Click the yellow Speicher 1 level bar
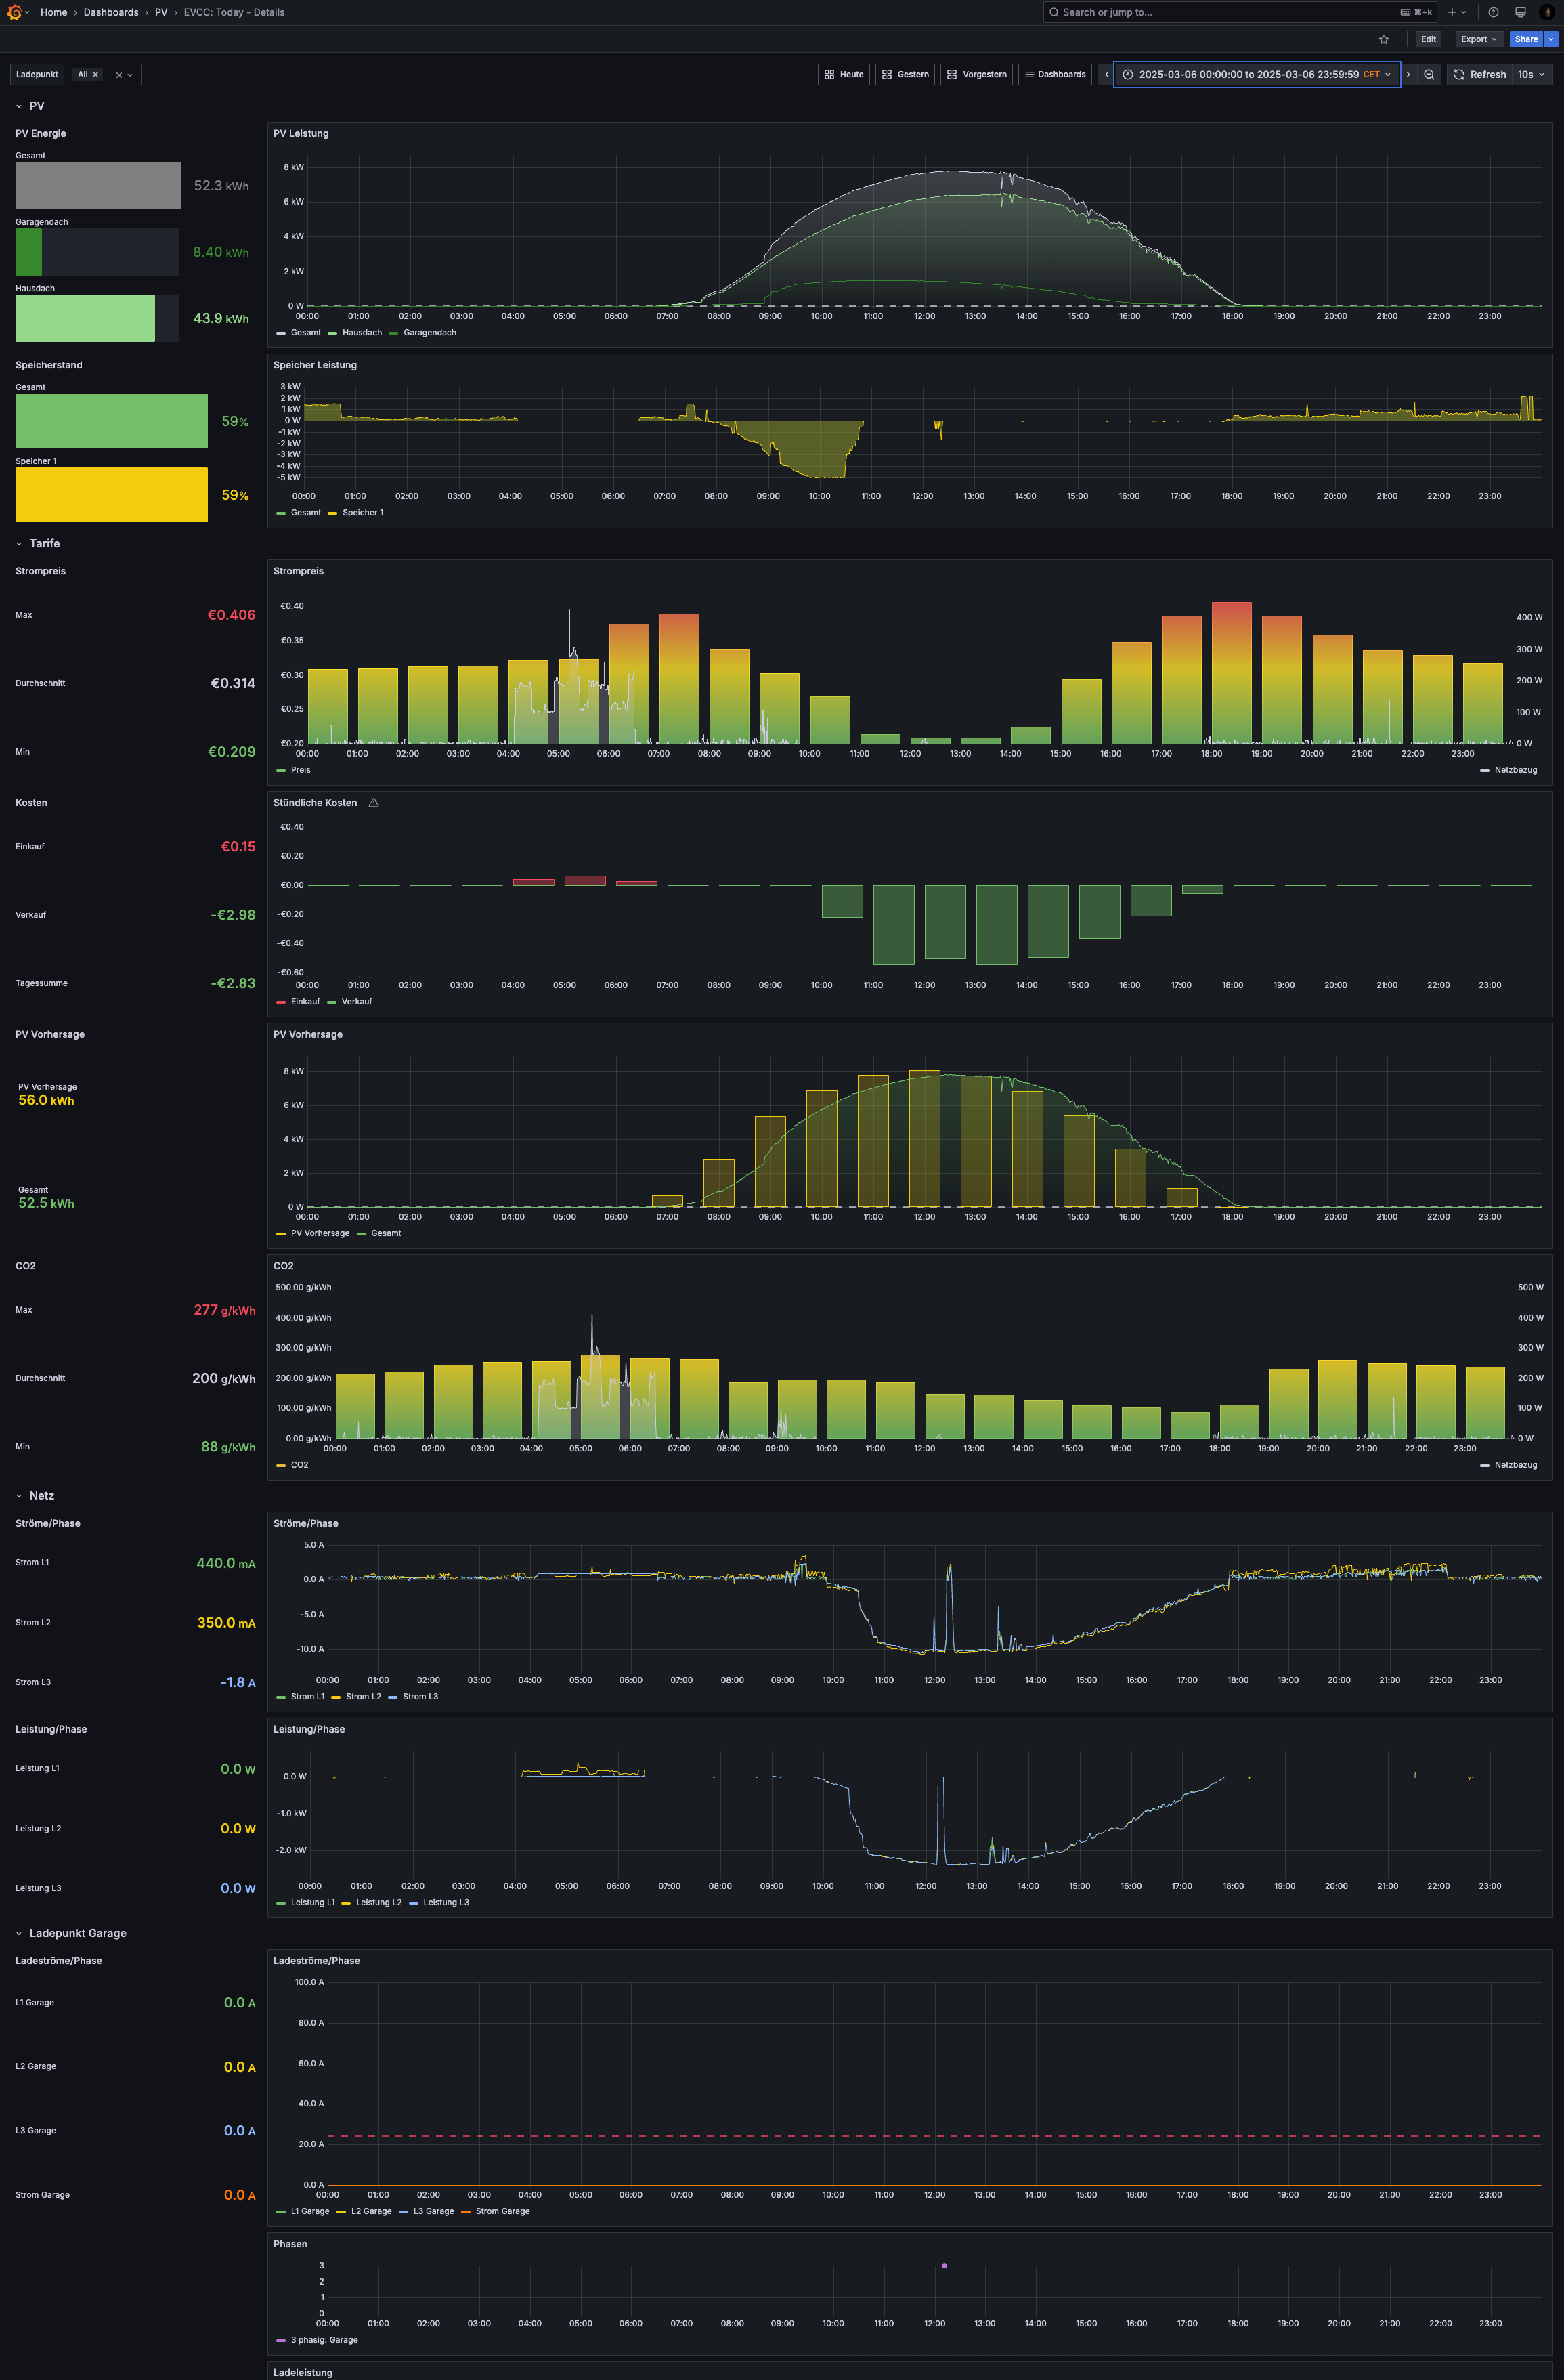 tap(112, 495)
